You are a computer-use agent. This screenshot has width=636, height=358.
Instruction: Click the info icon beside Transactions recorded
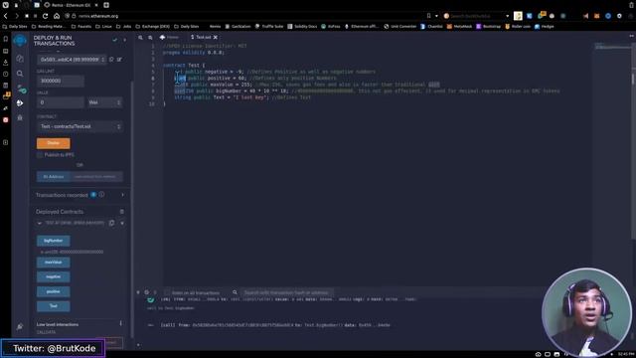tap(101, 195)
